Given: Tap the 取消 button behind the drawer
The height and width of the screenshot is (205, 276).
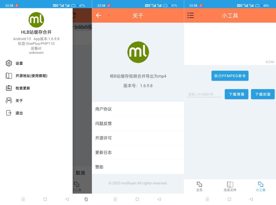Looking at the screenshot, I should (80, 173).
